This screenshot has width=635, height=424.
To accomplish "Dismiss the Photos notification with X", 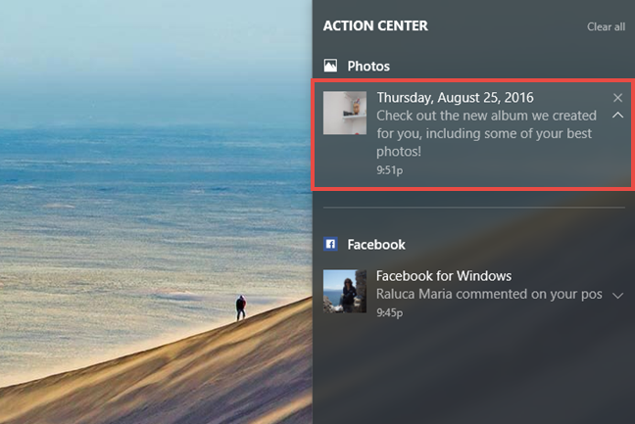I will point(617,98).
